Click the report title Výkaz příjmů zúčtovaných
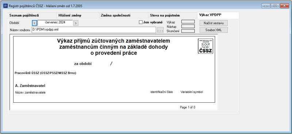Image resolution: width=292 pixels, height=134 pixels. click(x=114, y=47)
